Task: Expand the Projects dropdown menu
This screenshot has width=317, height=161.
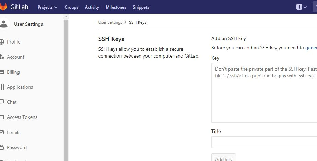Action: (47, 7)
